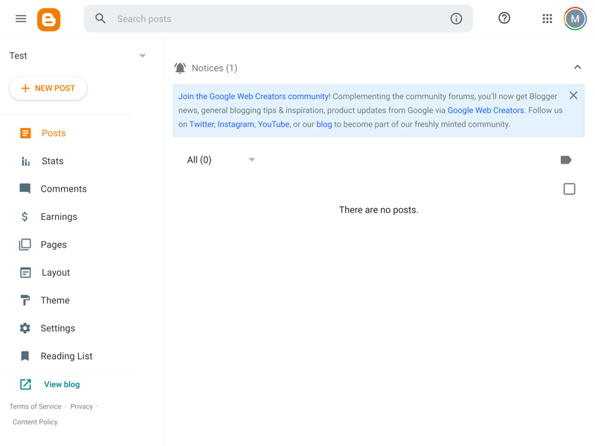Viewport: 595px width, 446px height.
Task: Open the hamburger main menu
Action: pos(21,19)
